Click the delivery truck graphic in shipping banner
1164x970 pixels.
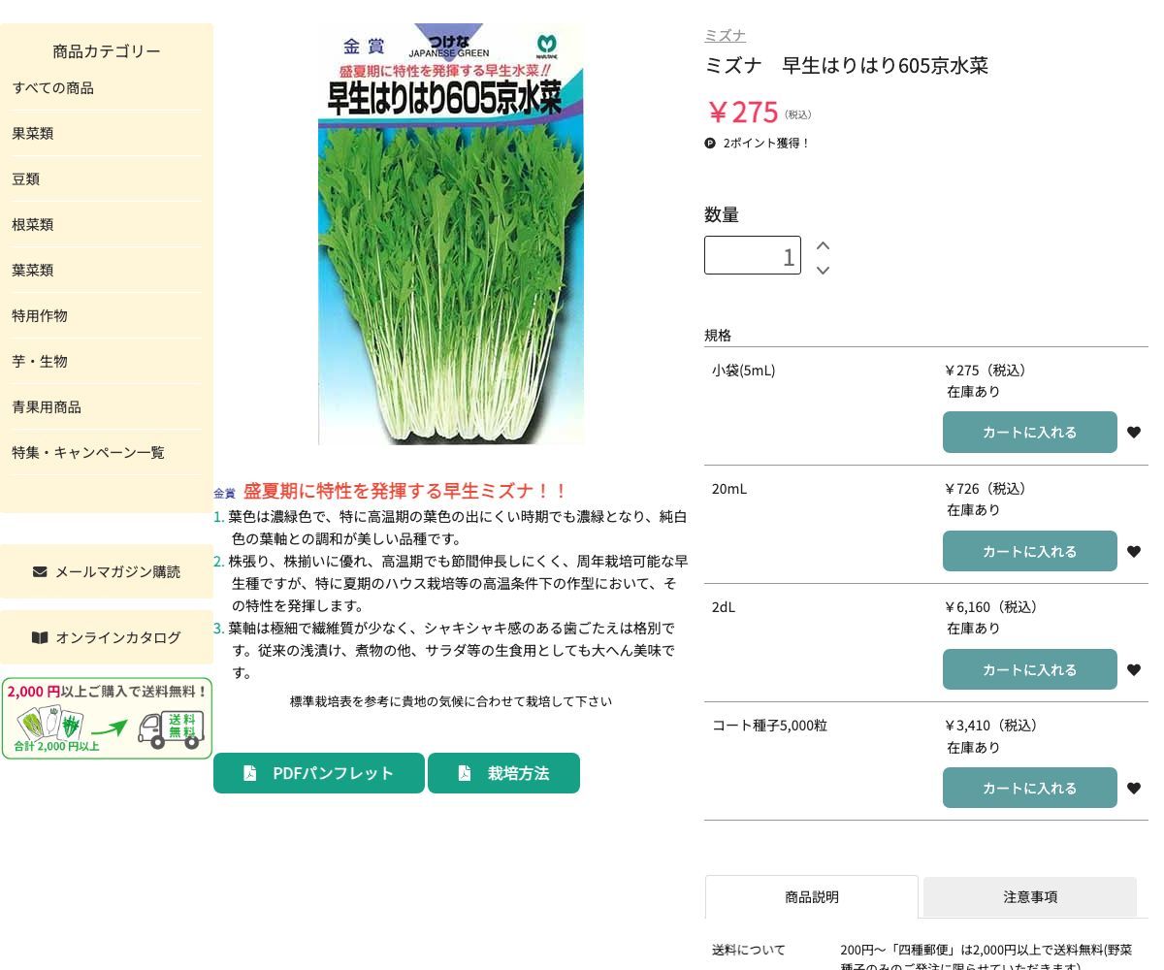tap(168, 726)
